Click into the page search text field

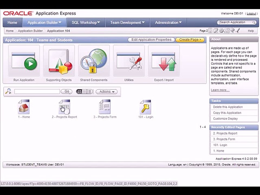(x=37, y=92)
